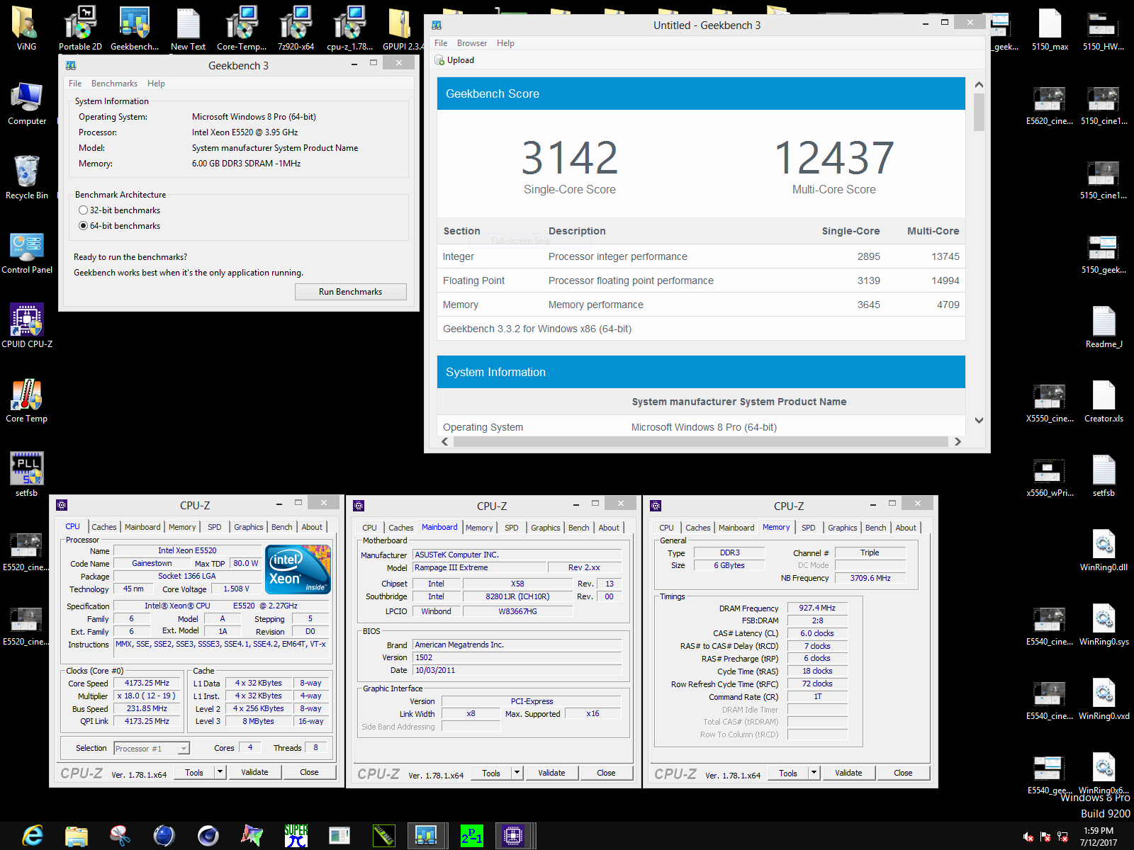Open the Readme_J text file icon
This screenshot has width=1134, height=850.
click(1104, 327)
